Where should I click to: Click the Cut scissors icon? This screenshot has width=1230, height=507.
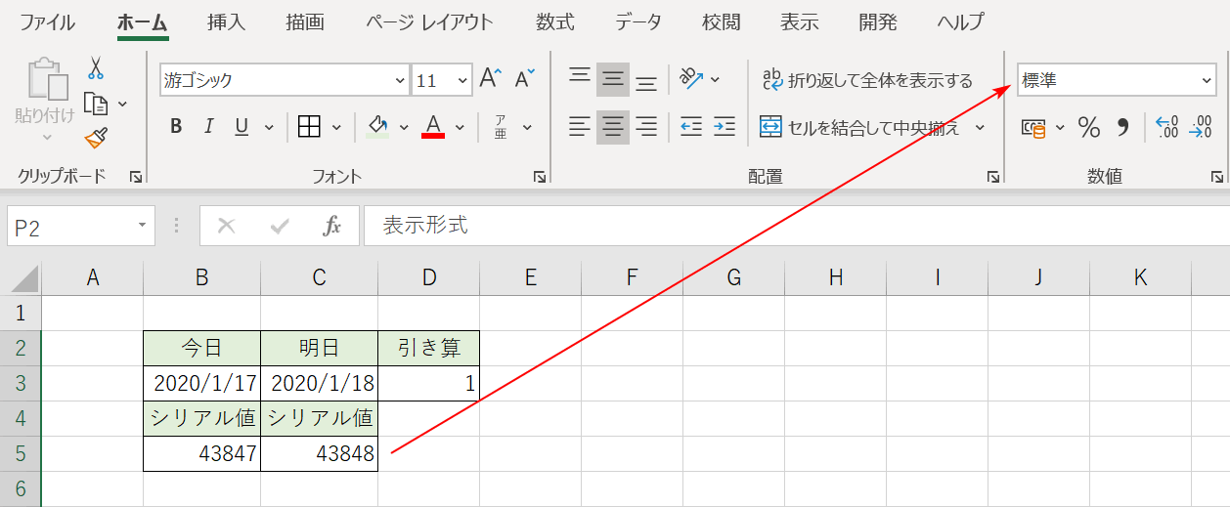95,67
